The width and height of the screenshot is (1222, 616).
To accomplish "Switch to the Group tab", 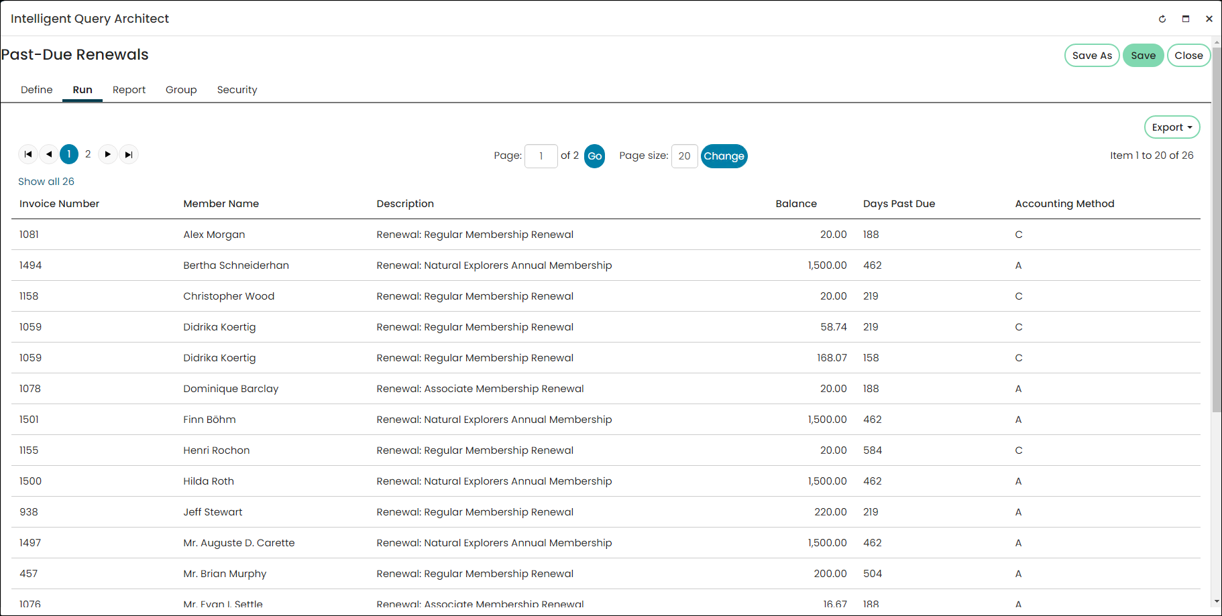I will tap(181, 90).
